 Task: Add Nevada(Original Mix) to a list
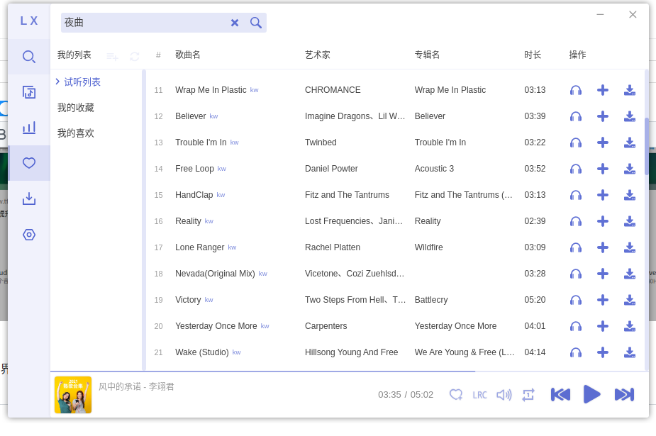(x=602, y=274)
